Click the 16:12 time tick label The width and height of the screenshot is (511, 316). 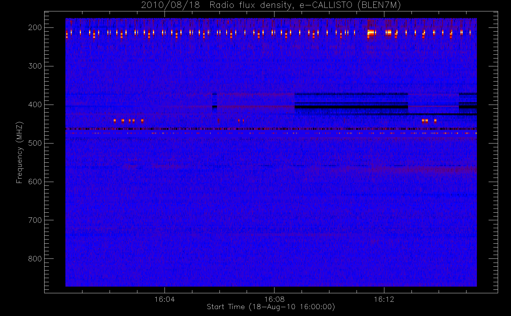(384, 299)
